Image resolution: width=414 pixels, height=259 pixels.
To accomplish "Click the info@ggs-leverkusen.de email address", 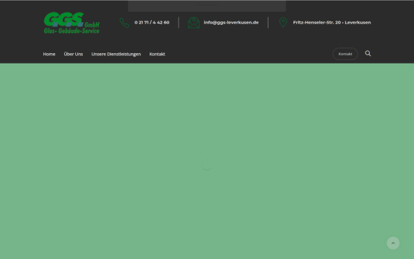I will 231,23.
